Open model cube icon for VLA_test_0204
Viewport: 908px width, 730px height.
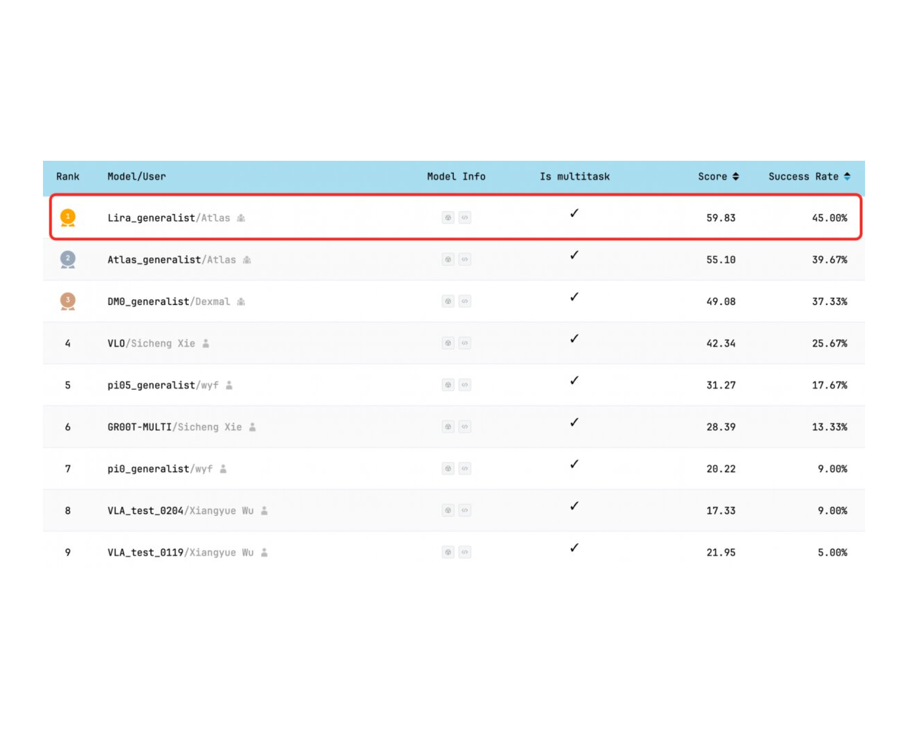(x=448, y=510)
